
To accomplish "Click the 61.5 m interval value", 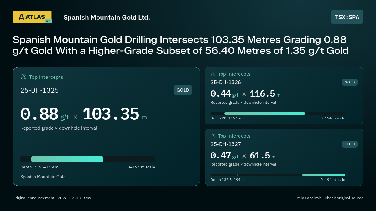I will (263, 156).
